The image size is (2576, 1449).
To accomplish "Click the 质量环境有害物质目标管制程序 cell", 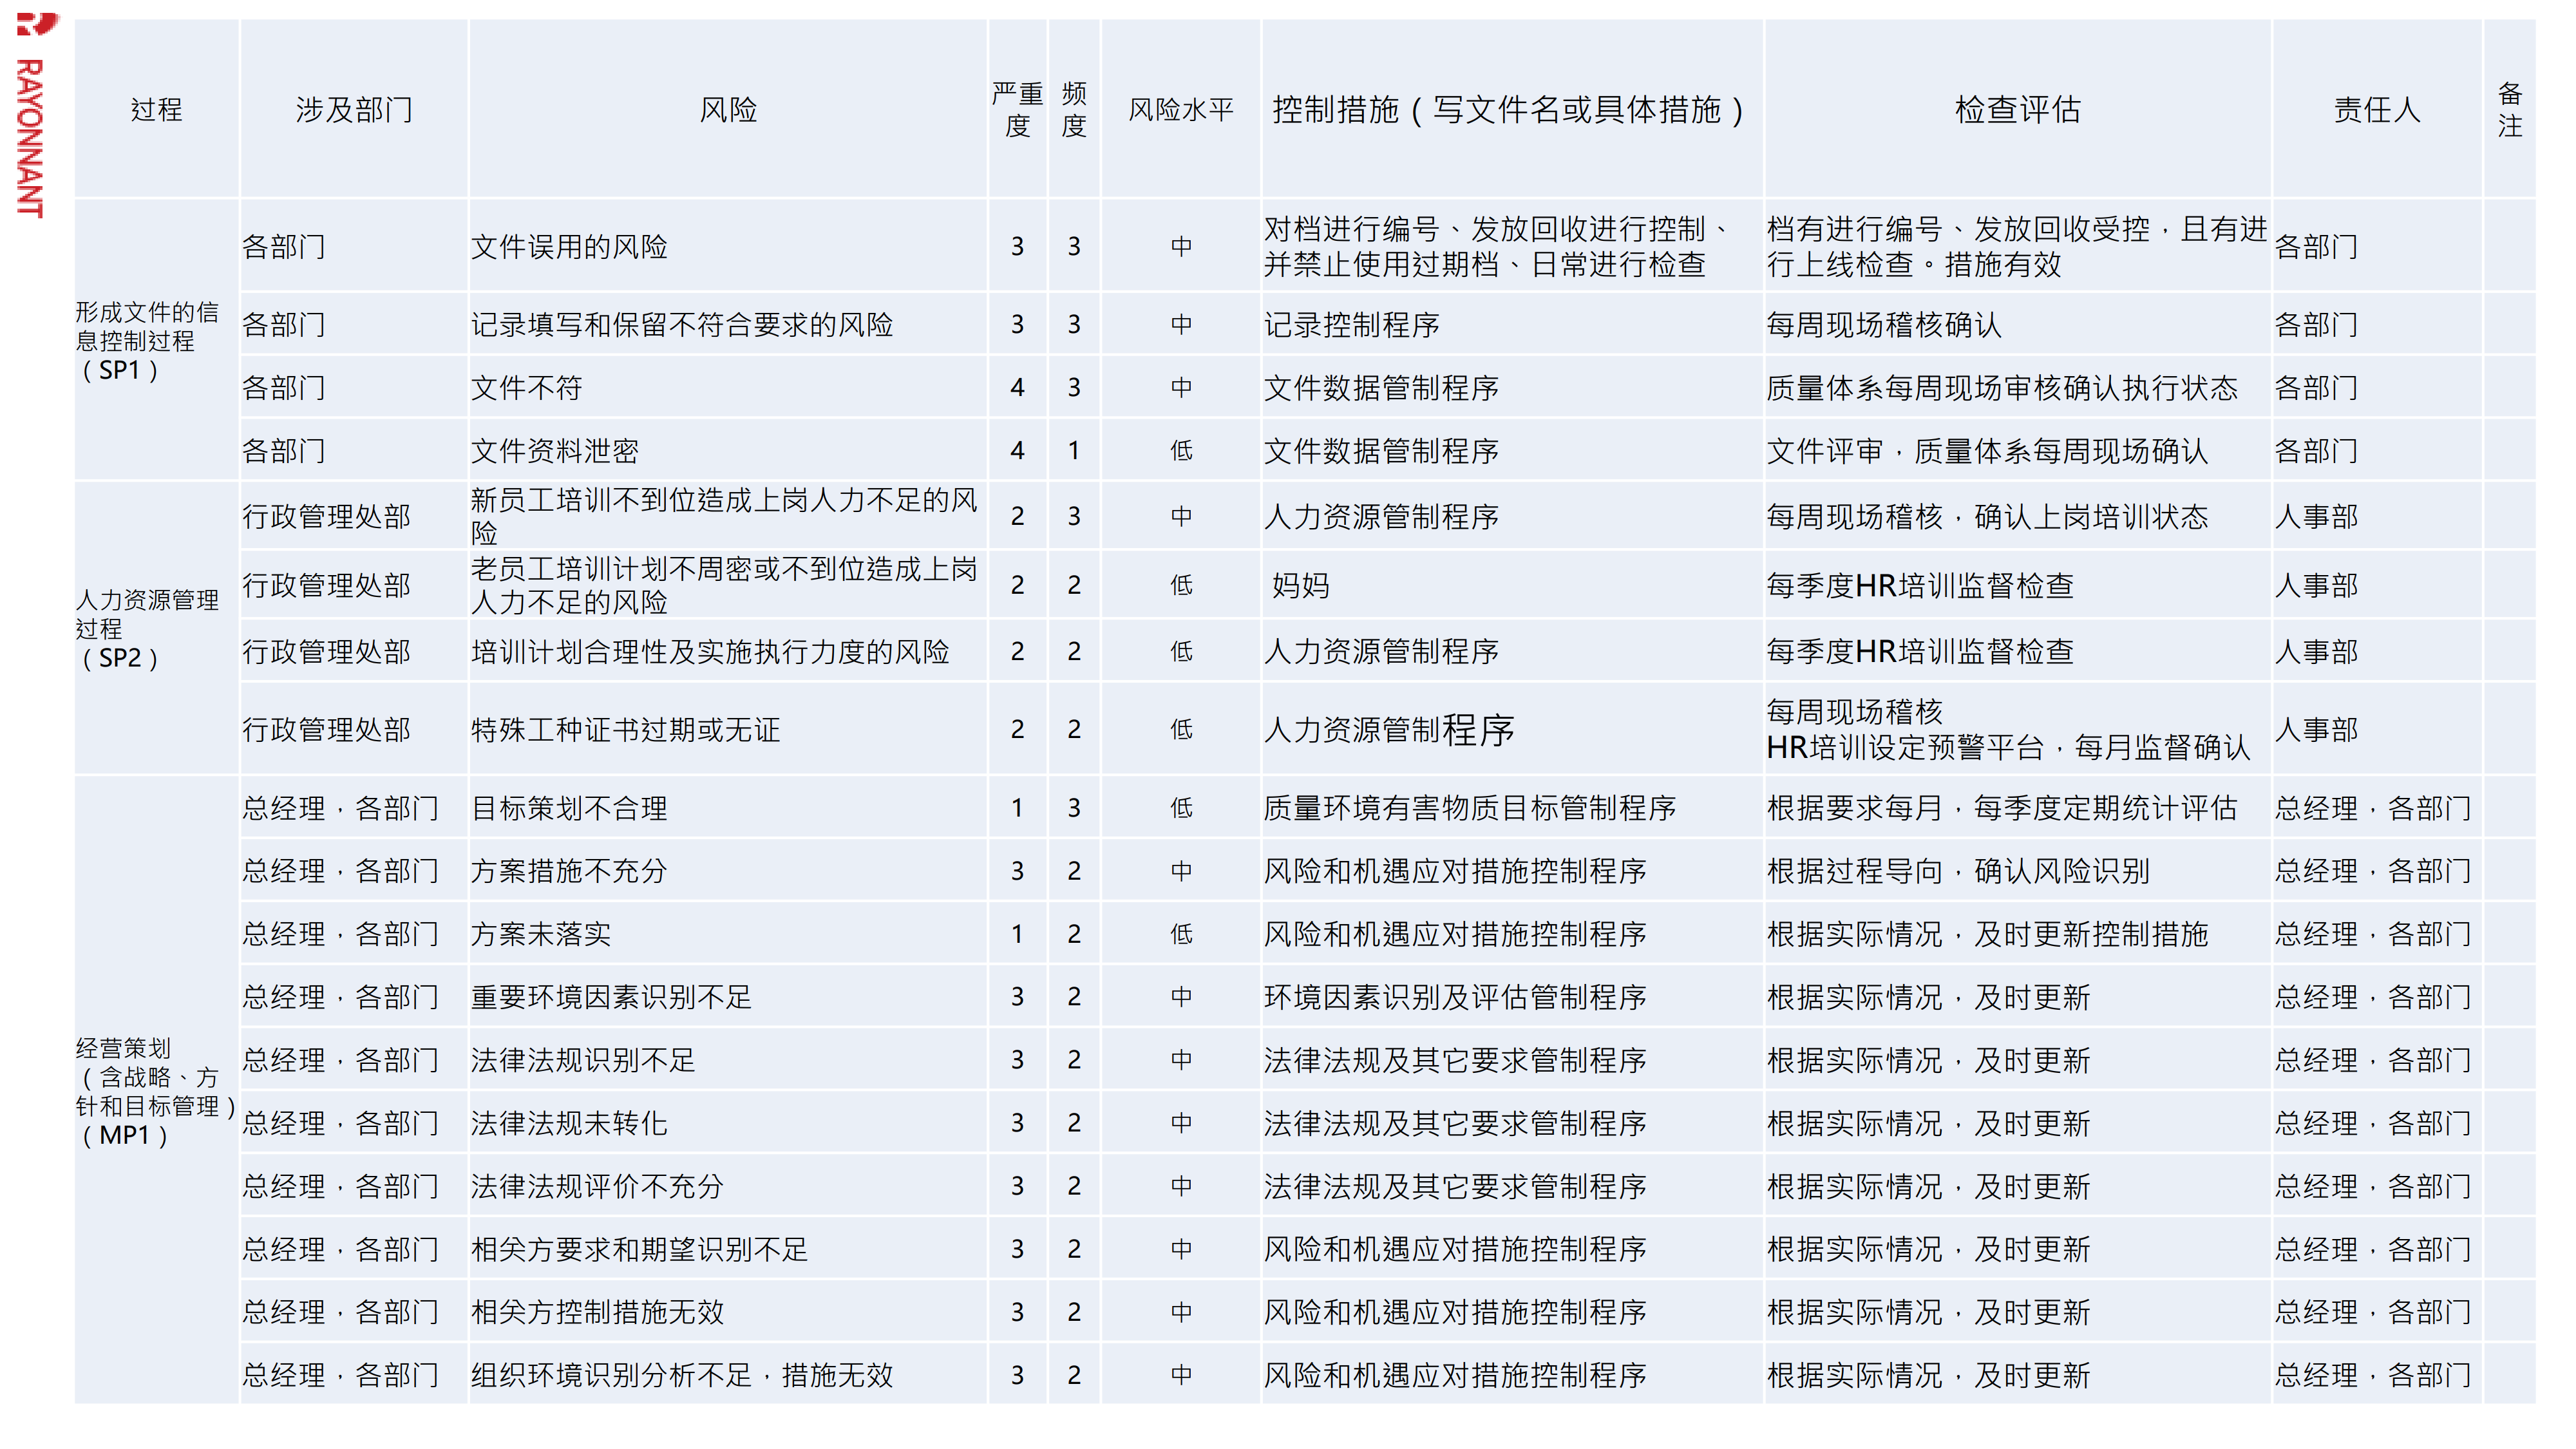I will coord(1512,807).
